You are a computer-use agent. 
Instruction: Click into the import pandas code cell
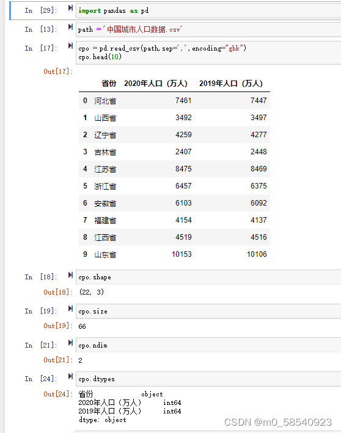pyautogui.click(x=208, y=11)
